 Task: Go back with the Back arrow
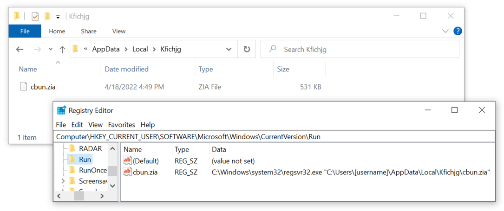pos(20,49)
